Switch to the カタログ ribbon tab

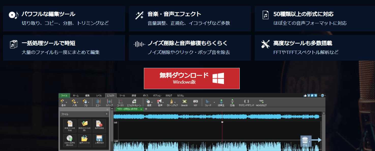click(x=169, y=96)
